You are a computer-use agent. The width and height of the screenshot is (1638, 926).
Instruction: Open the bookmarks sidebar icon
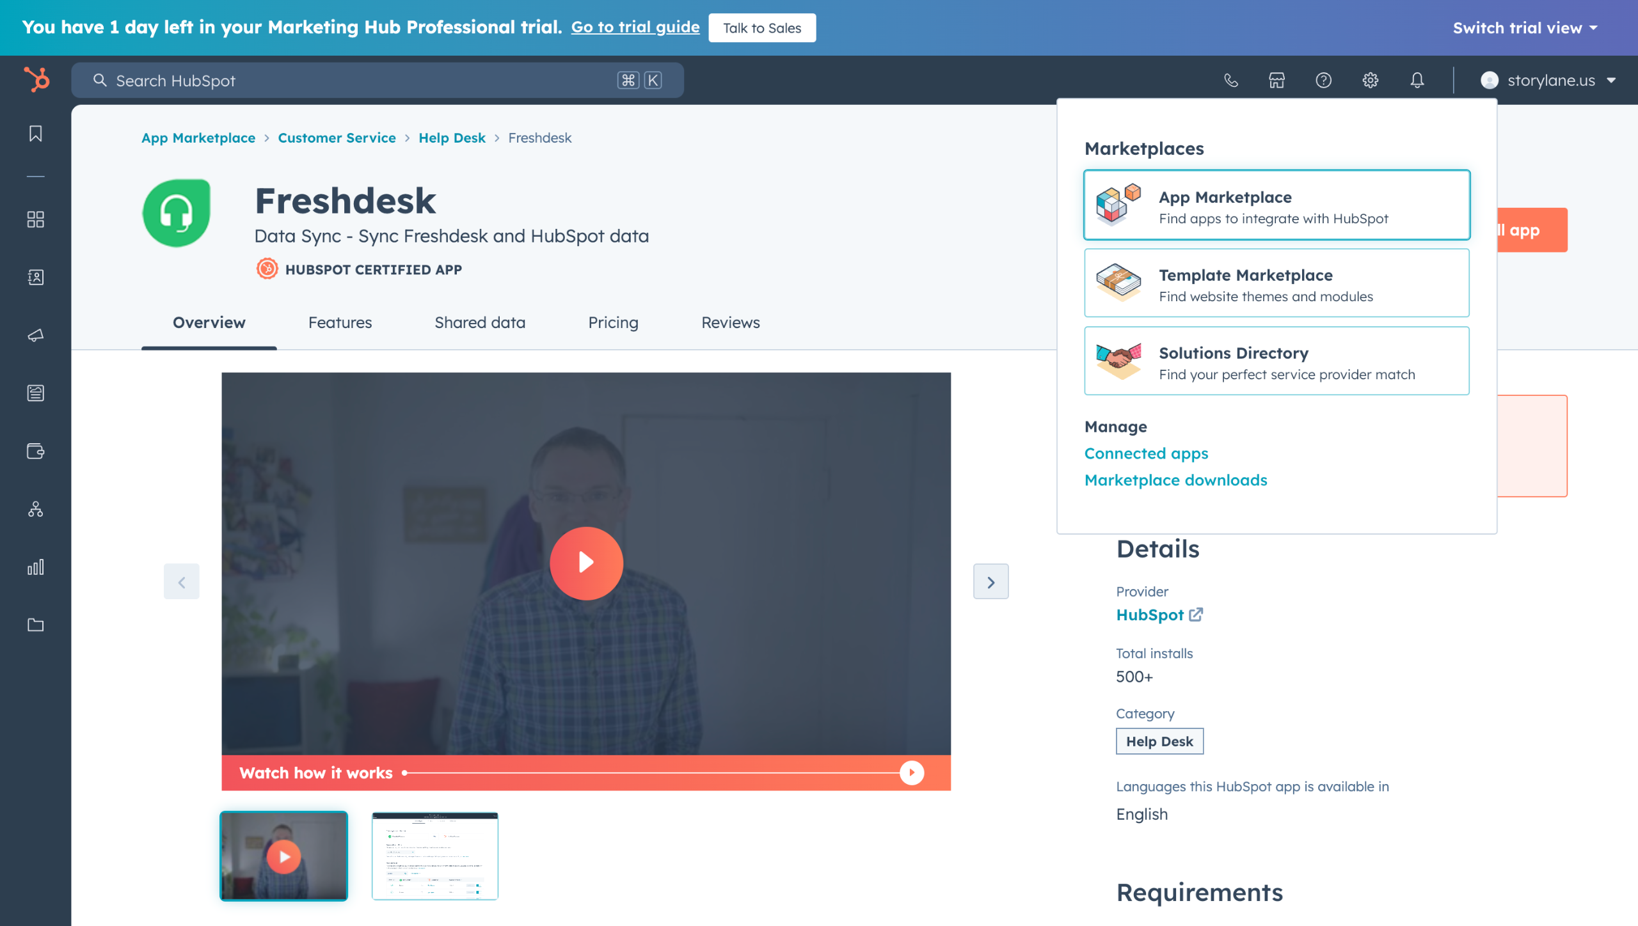[36, 133]
